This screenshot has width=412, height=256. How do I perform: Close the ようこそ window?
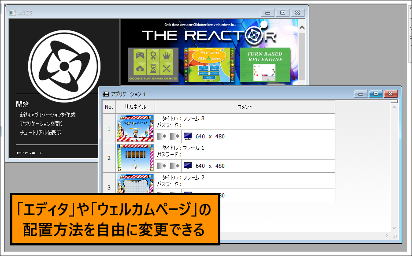[x=298, y=13]
